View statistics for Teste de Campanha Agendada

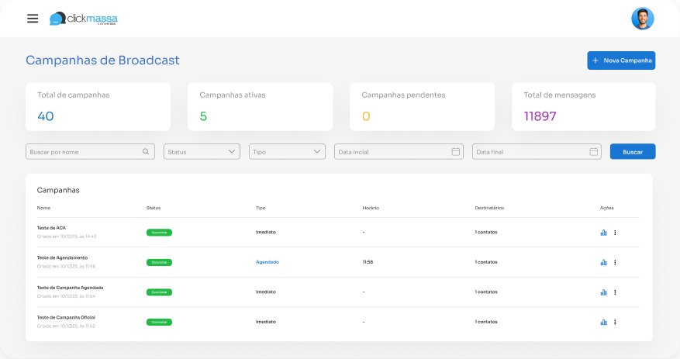click(603, 292)
